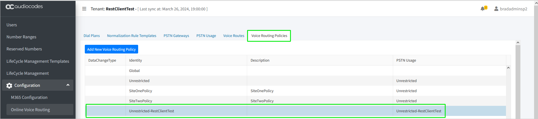
Task: Click the Configuration gear icon
Action: click(9, 85)
